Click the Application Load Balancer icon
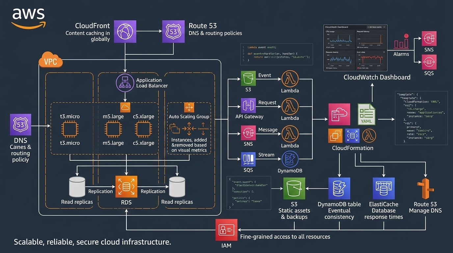The image size is (453, 253). tap(125, 83)
